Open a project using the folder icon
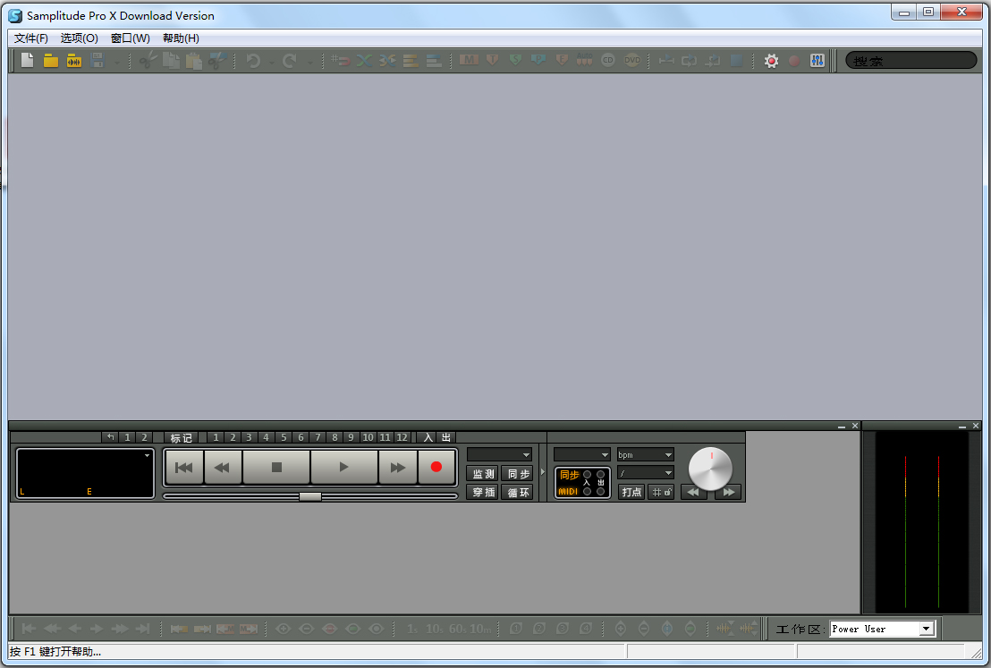991x668 pixels. click(x=50, y=60)
